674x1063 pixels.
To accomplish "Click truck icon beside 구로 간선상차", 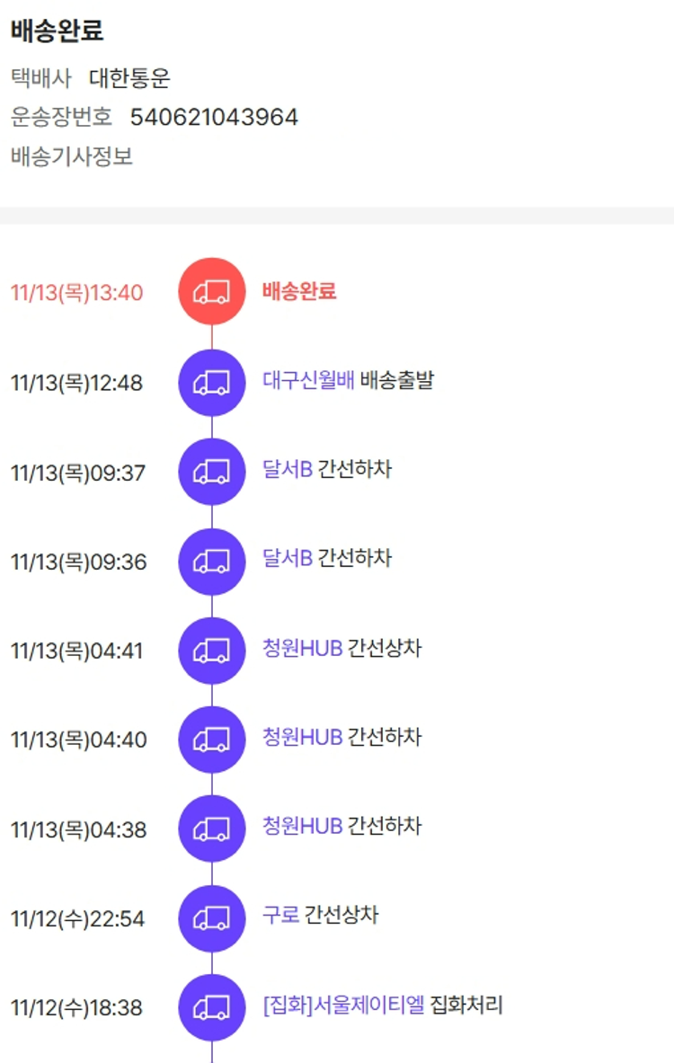I will [211, 918].
